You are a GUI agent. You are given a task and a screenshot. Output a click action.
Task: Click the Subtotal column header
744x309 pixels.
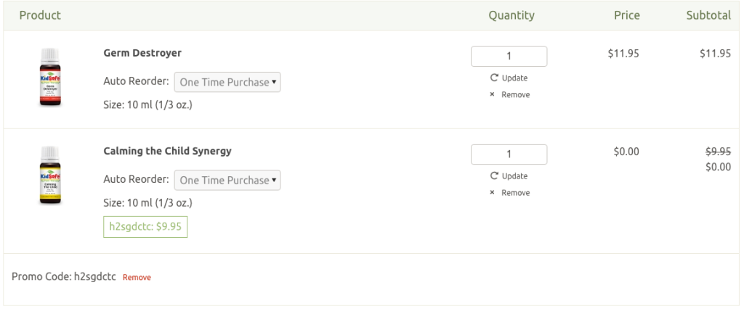(708, 15)
